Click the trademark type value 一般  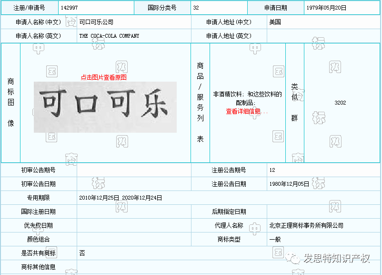(275, 239)
